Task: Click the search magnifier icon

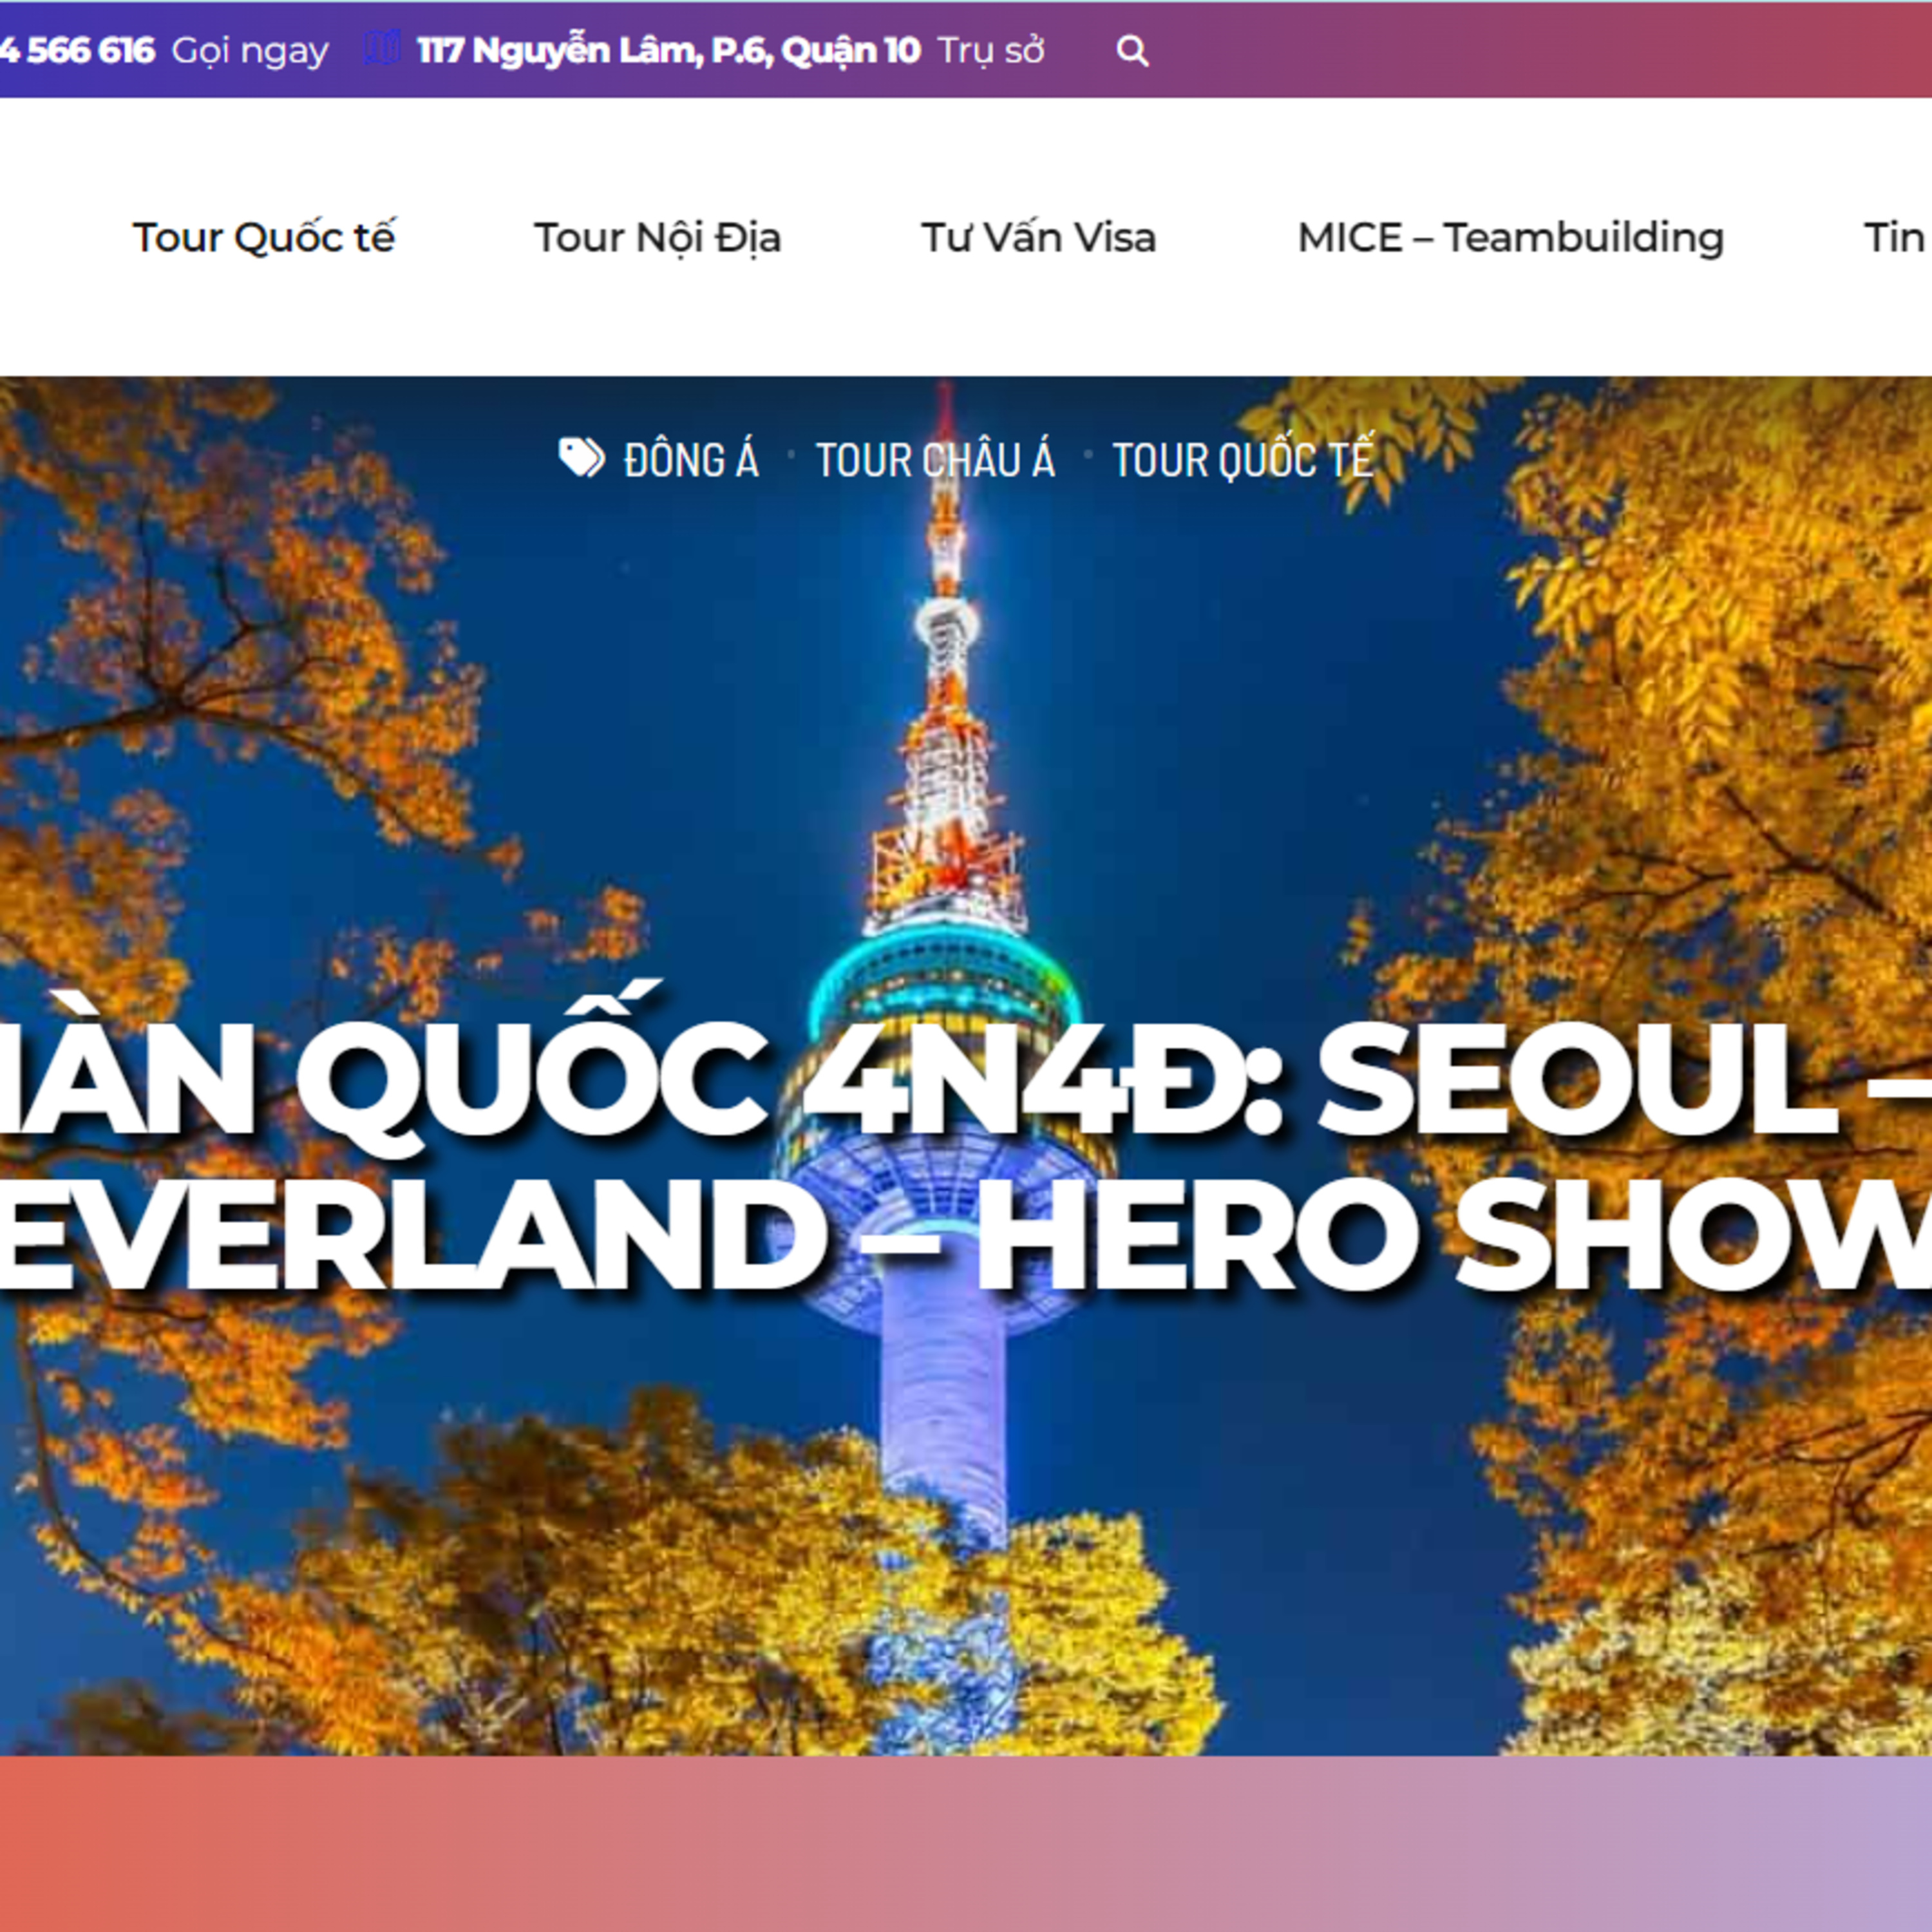Action: click(1132, 50)
